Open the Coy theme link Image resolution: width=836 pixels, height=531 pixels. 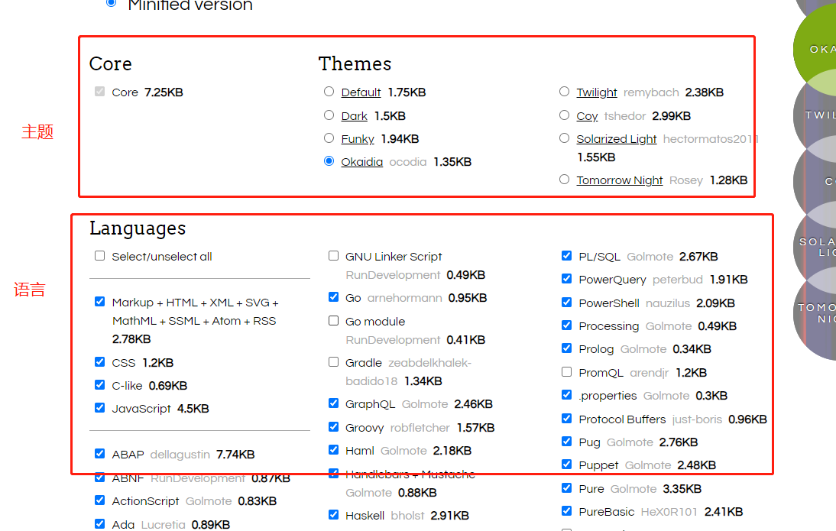587,115
